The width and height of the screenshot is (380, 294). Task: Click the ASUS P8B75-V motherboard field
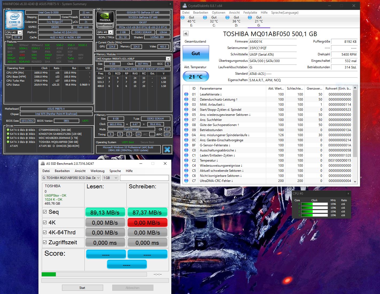tap(56, 109)
